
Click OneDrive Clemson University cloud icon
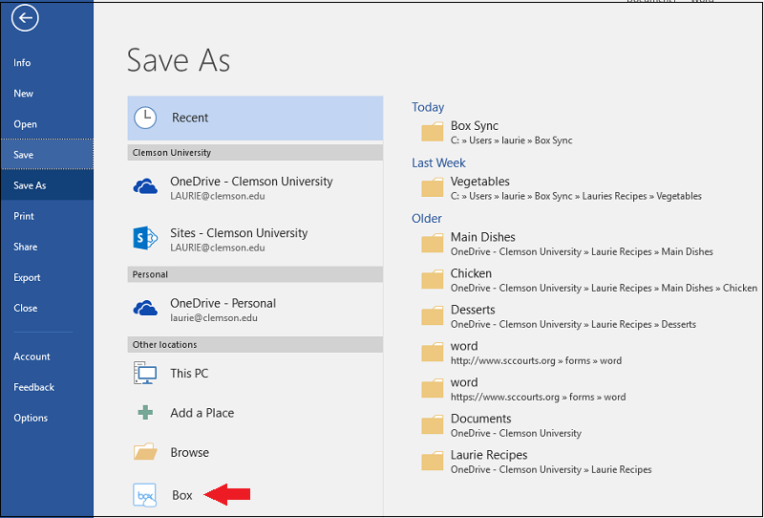[145, 186]
